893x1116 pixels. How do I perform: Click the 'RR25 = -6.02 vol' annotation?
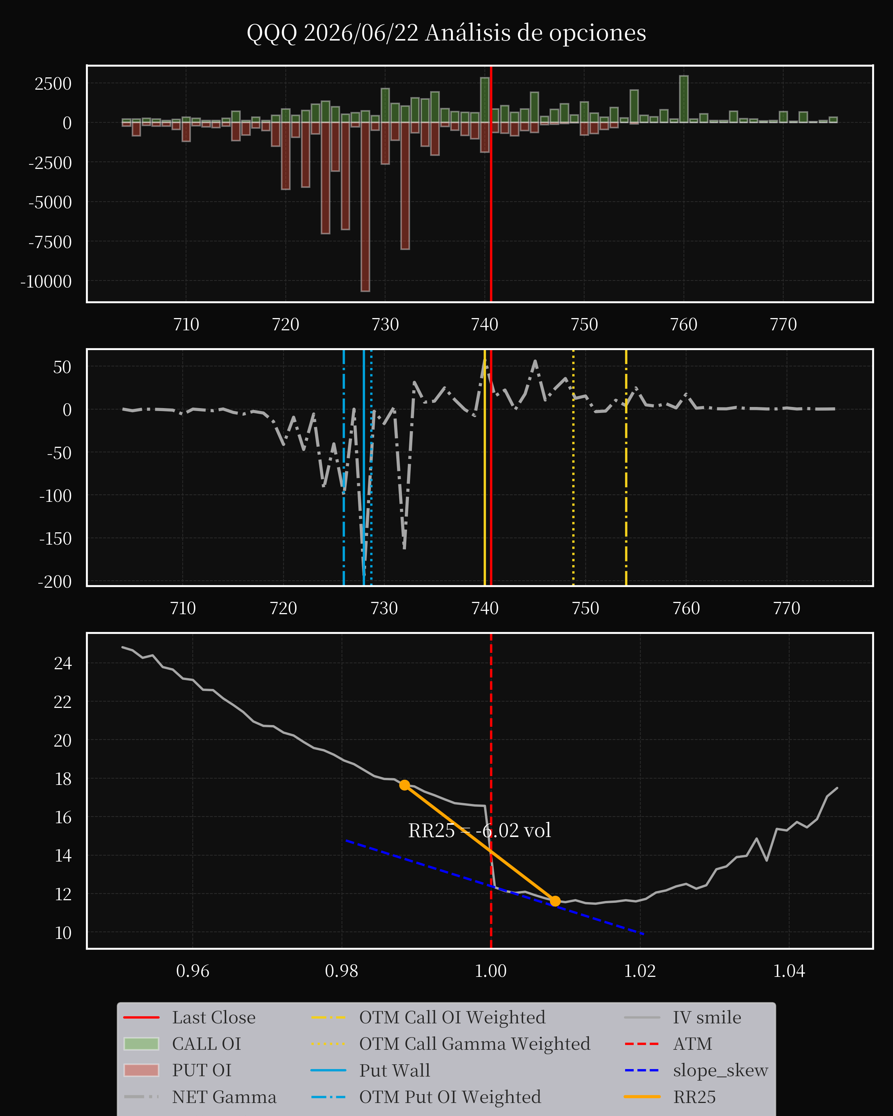[x=479, y=830]
